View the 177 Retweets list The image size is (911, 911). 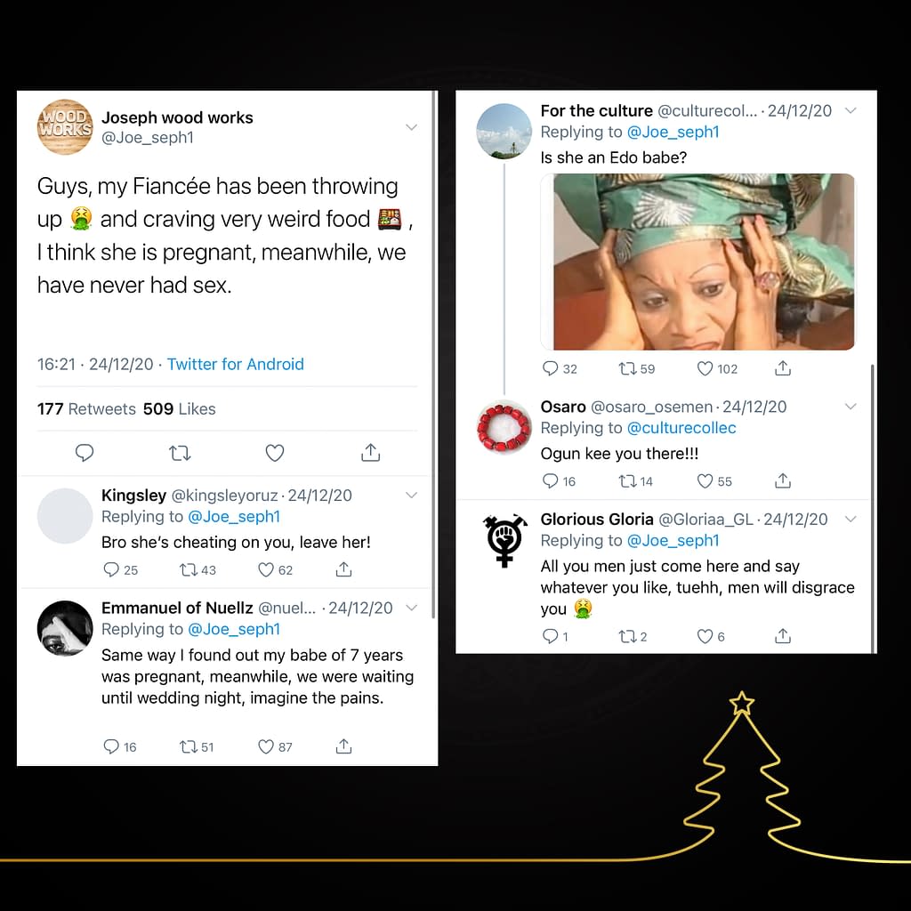[86, 409]
